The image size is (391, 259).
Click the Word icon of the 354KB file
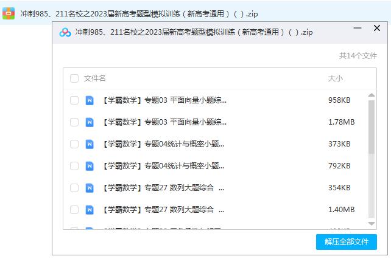pyautogui.click(x=90, y=188)
